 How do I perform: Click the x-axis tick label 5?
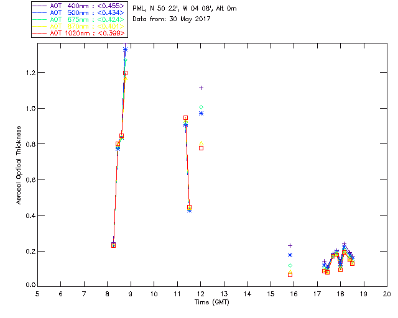[37, 294]
